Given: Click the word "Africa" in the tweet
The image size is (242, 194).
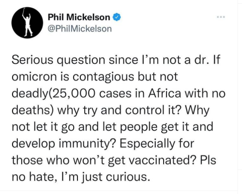Looking at the screenshot, I should [x=165, y=93].
